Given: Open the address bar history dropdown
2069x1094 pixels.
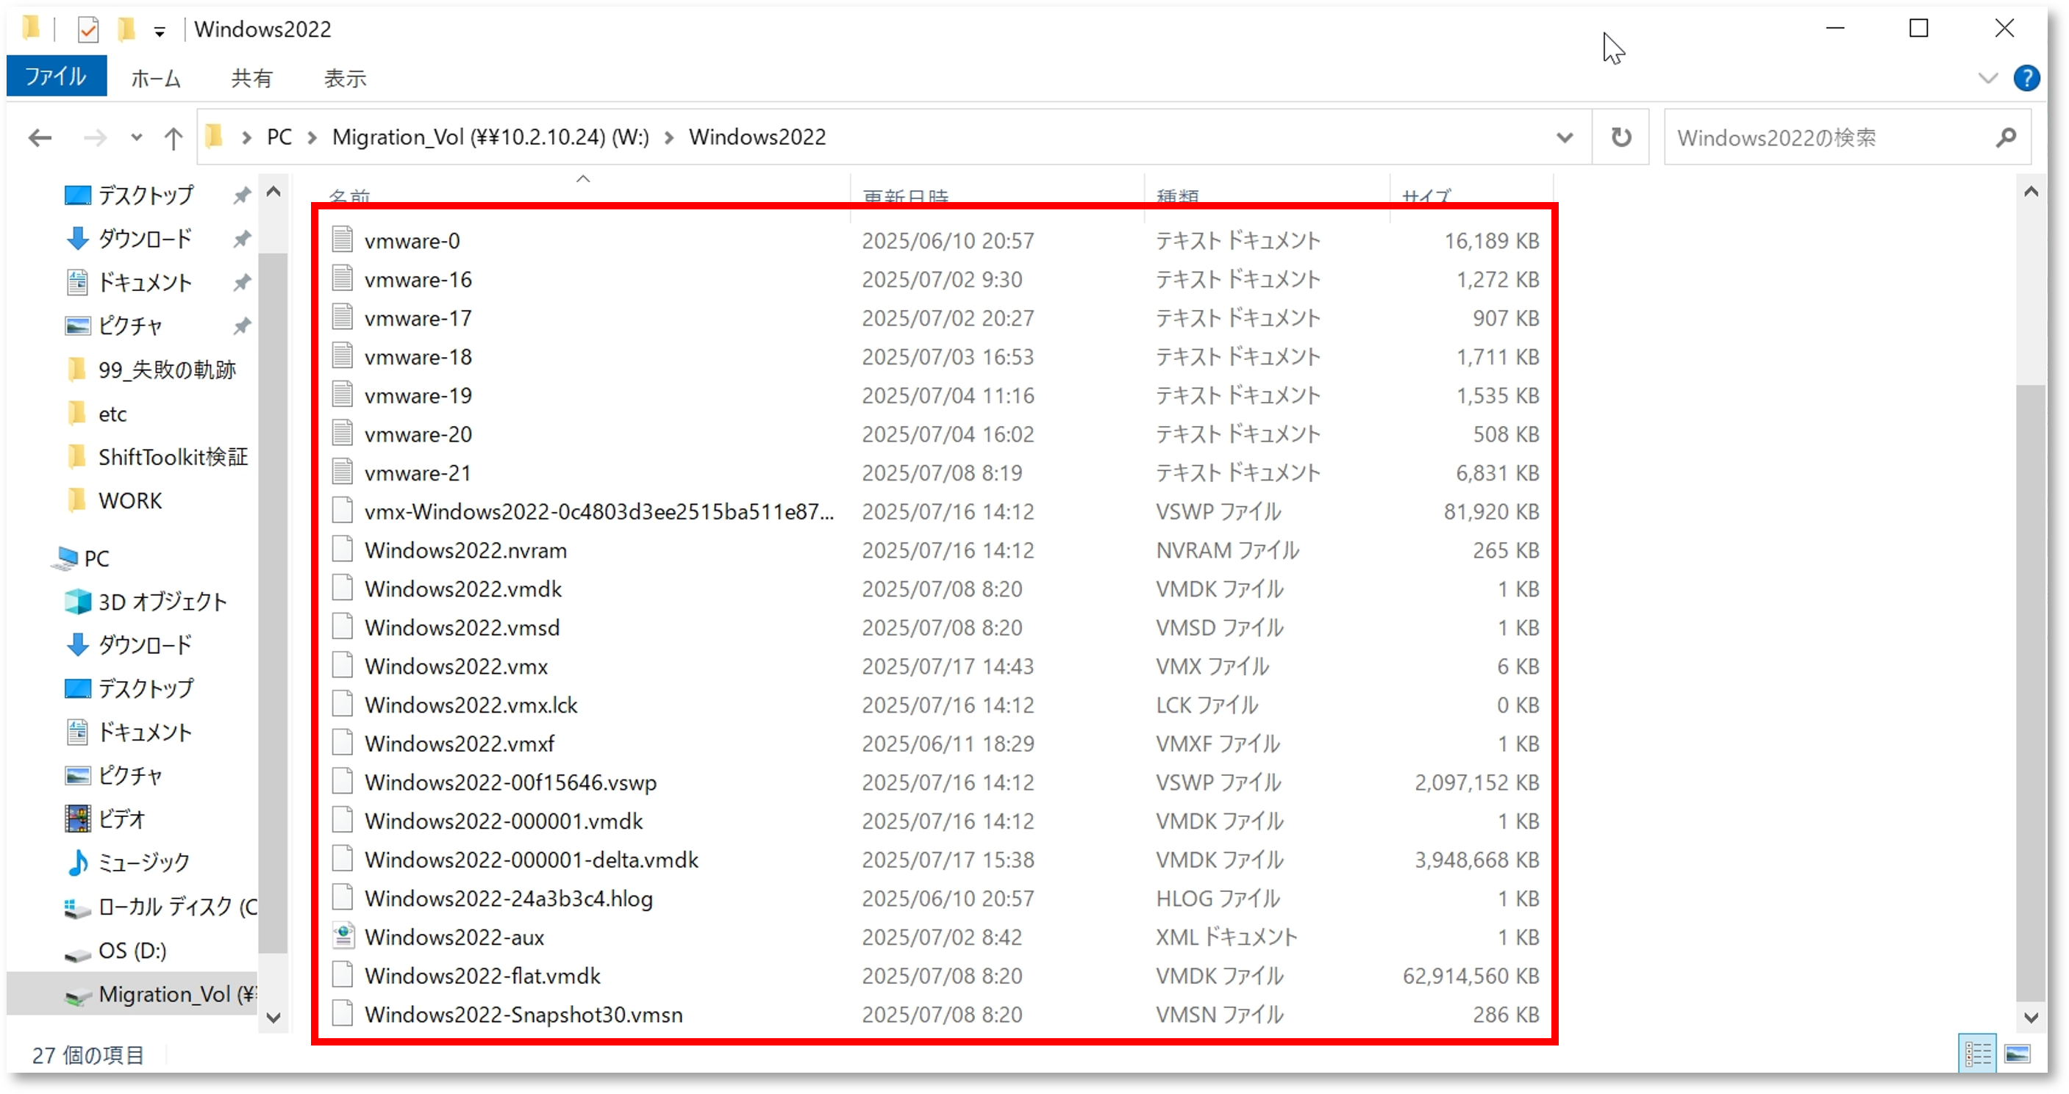Looking at the screenshot, I should (x=1564, y=138).
